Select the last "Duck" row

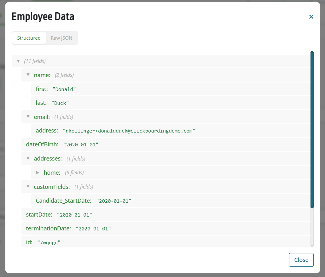[x=171, y=103]
